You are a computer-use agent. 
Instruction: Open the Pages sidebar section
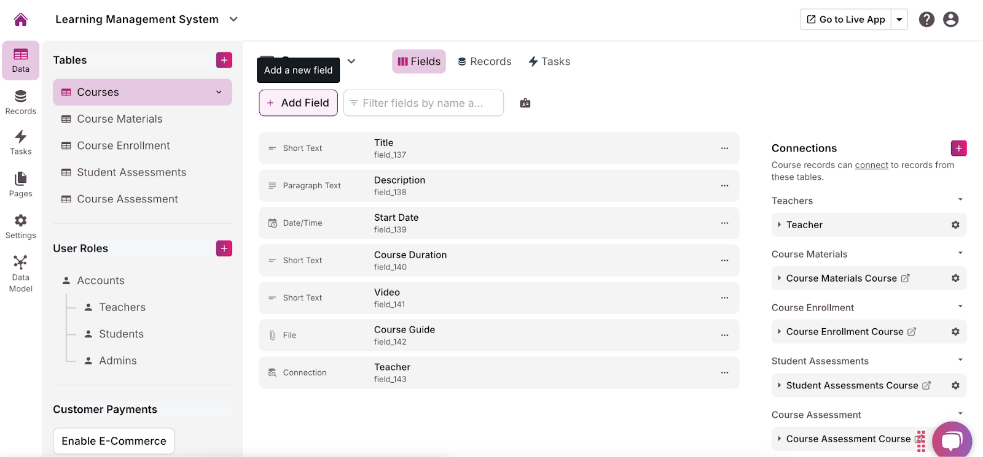(x=21, y=184)
